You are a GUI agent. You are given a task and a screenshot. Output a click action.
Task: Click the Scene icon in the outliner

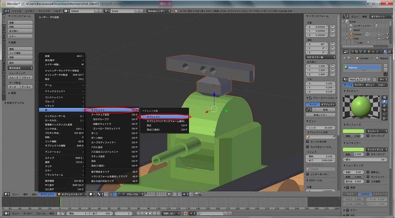347,21
